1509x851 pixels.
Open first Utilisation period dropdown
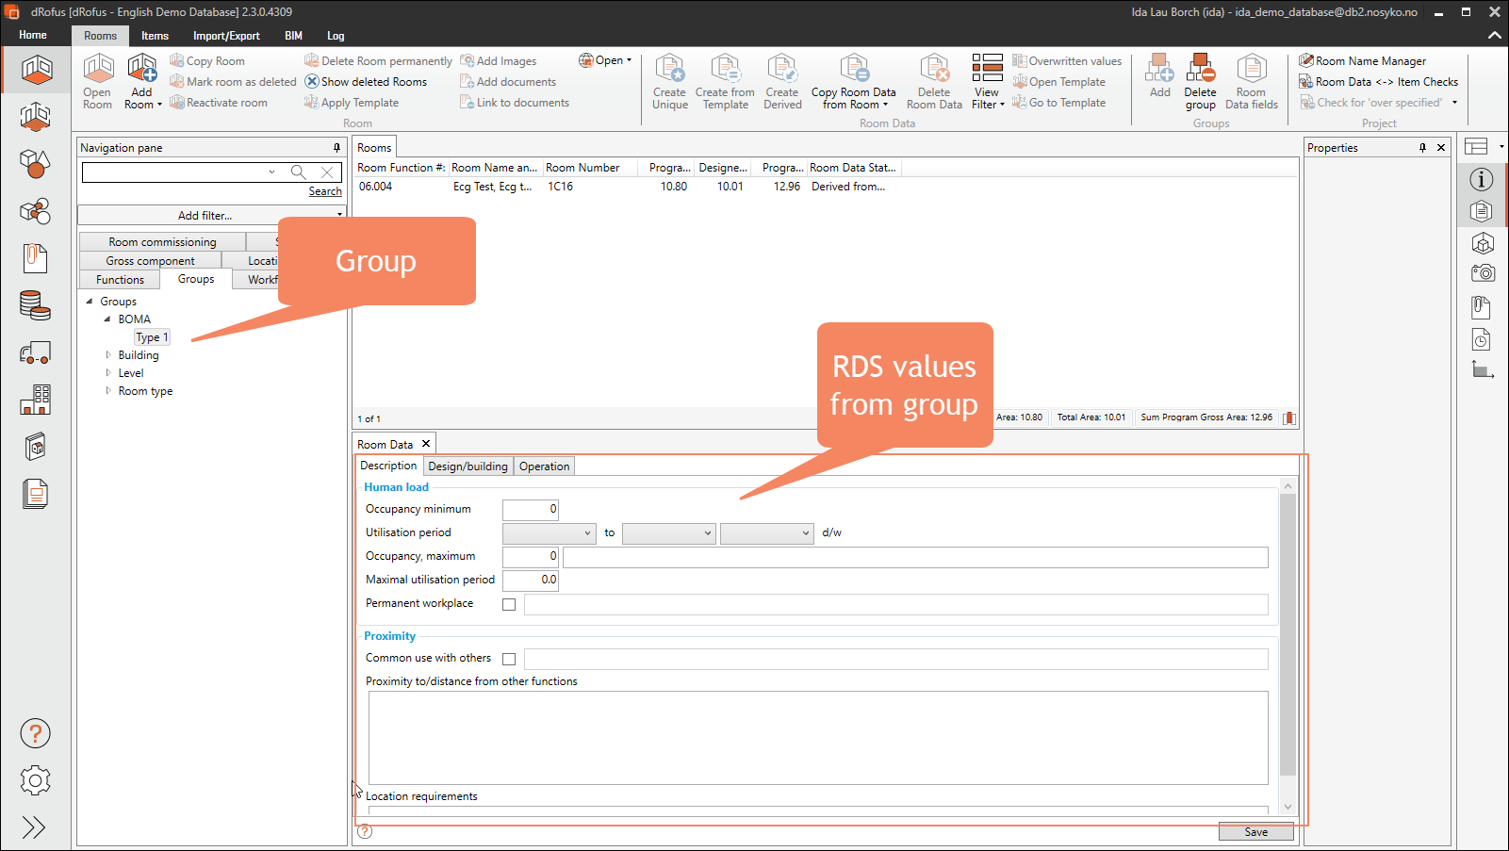[x=549, y=533]
